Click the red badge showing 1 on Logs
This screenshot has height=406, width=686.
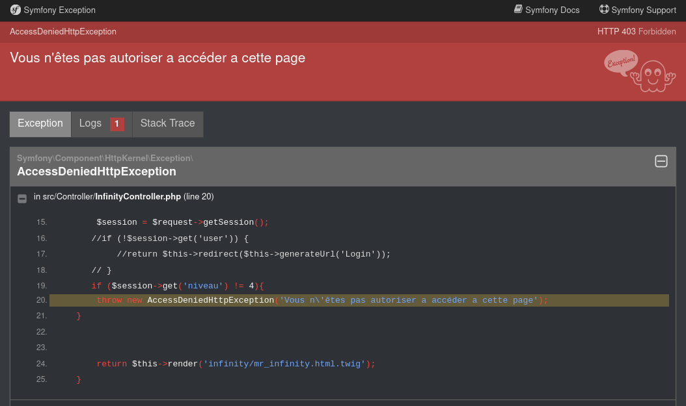(117, 123)
